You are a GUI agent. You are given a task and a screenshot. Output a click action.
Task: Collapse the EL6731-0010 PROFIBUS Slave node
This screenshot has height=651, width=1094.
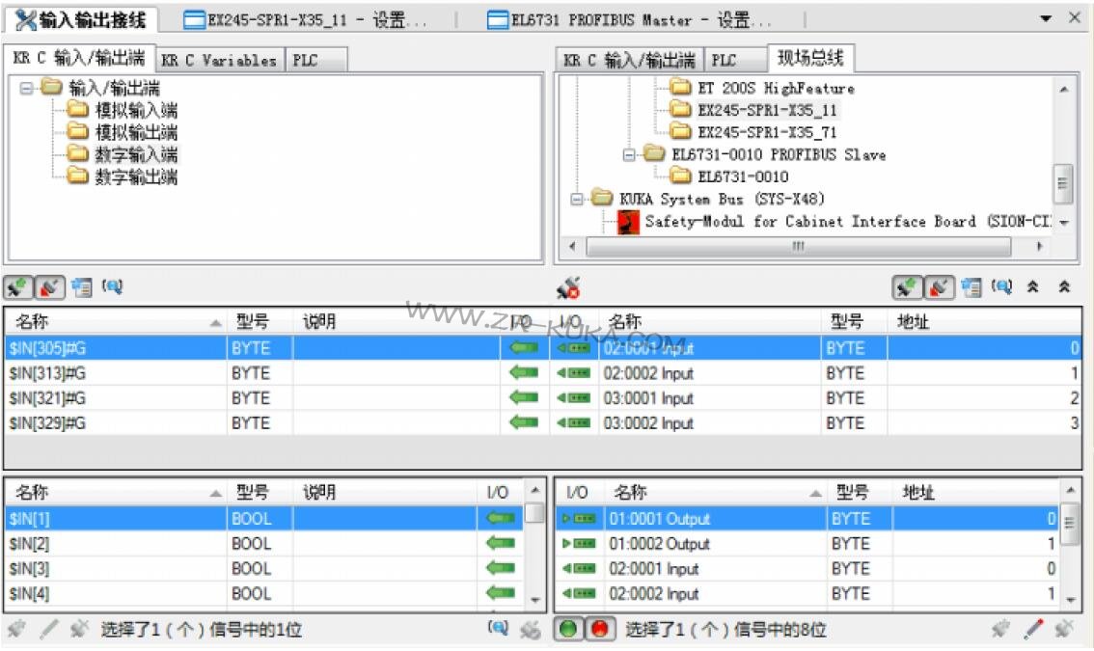coord(630,154)
